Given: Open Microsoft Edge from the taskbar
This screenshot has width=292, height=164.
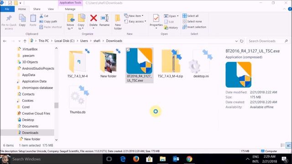Looking at the screenshot, I should [x=123, y=159].
